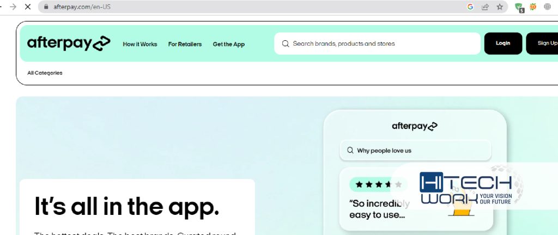558x235 pixels.
Task: Click the Login button
Action: pos(503,44)
